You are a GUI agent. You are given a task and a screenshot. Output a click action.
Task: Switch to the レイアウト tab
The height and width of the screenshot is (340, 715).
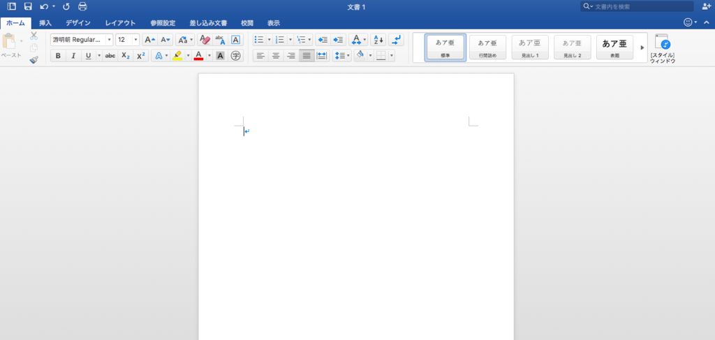click(120, 23)
